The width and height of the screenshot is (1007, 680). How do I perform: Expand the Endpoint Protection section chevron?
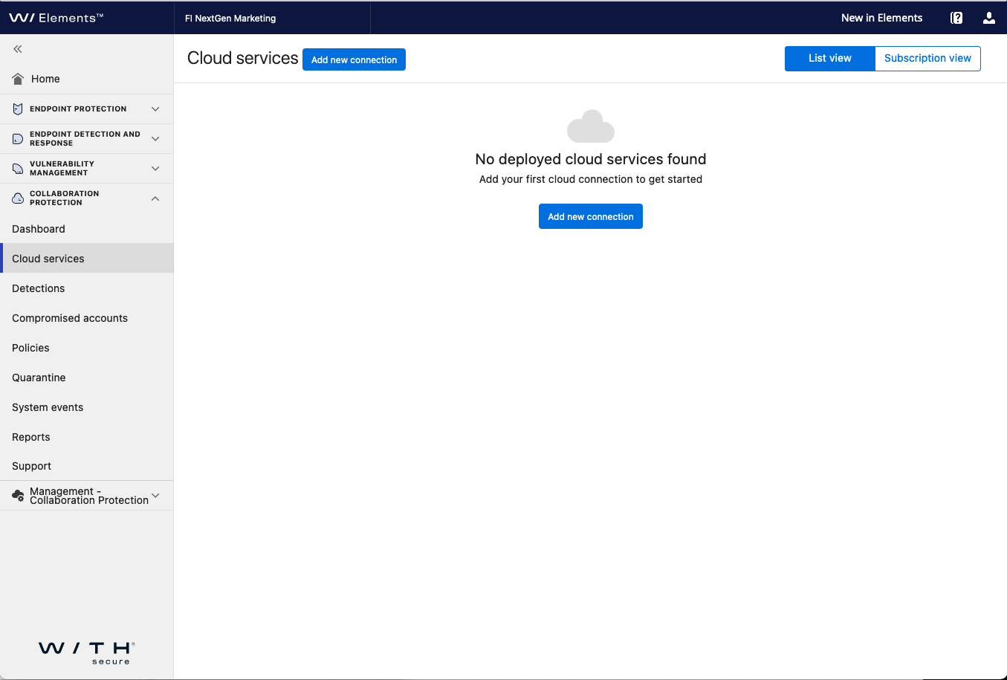[155, 109]
